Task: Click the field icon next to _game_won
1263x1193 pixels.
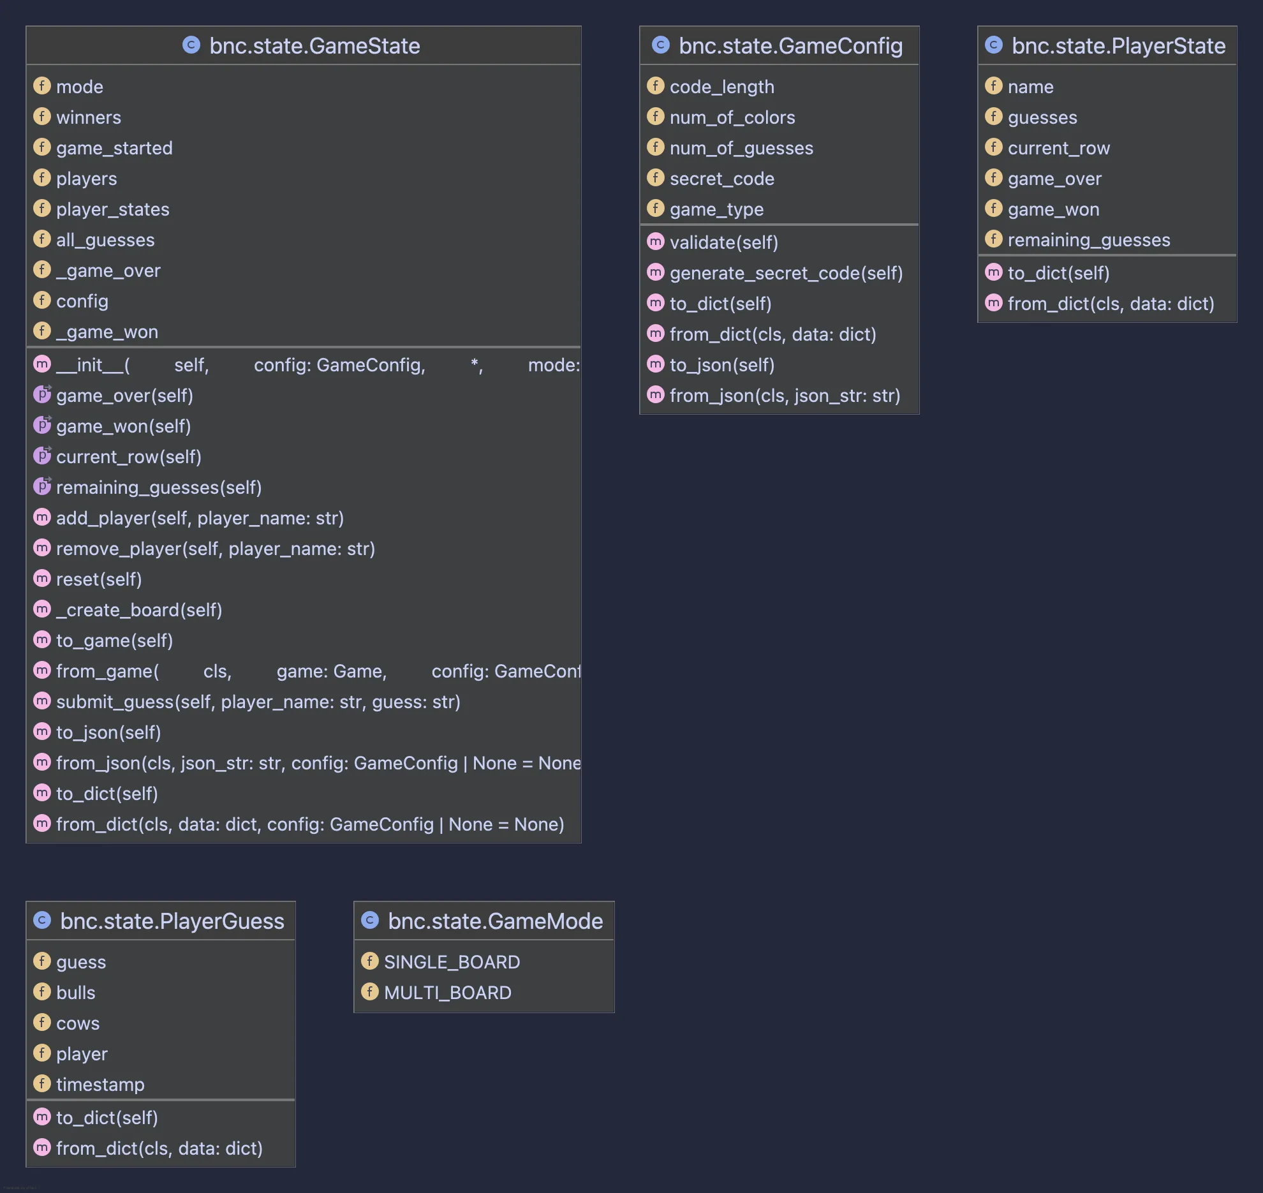Action: pos(42,330)
